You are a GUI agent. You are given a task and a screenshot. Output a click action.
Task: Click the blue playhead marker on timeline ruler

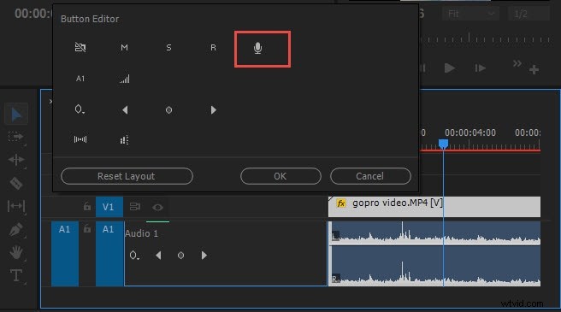tap(443, 144)
